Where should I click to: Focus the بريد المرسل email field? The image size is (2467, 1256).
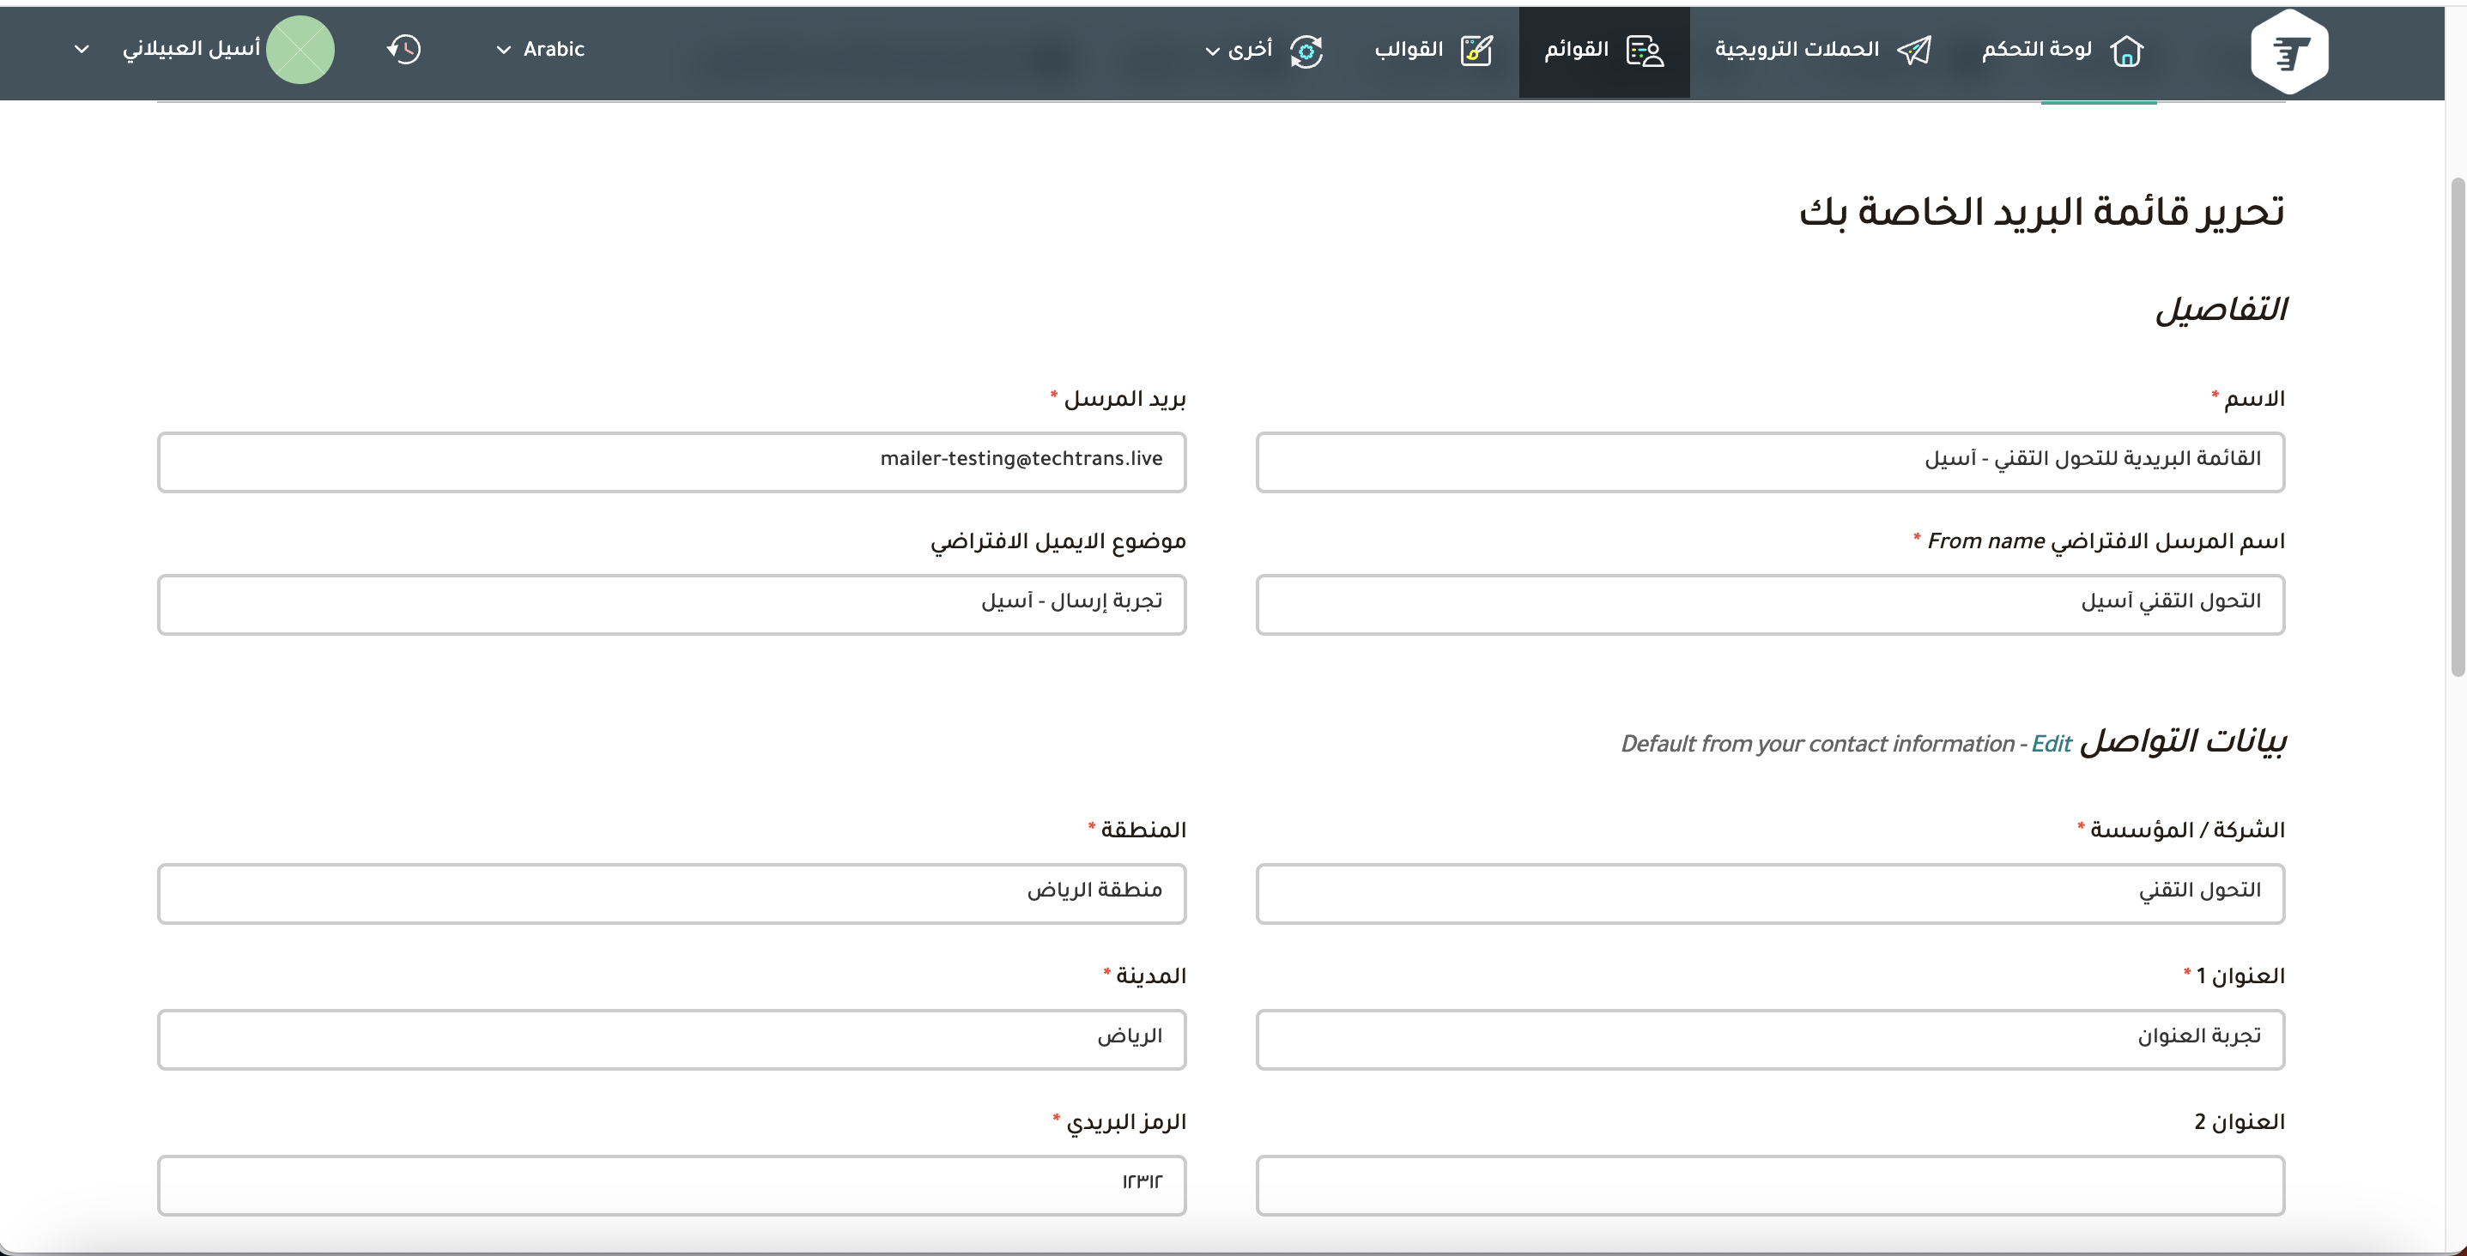pos(671,462)
